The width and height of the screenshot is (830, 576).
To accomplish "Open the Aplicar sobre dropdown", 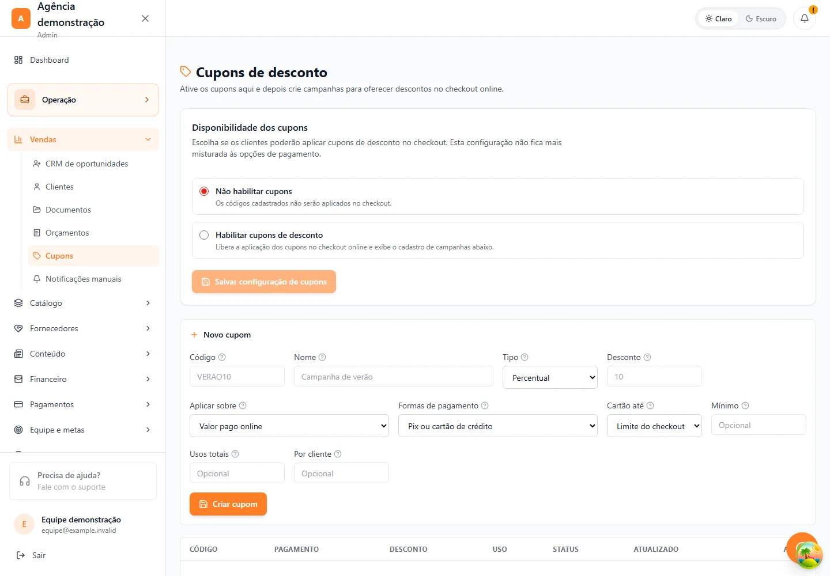I will (x=289, y=426).
